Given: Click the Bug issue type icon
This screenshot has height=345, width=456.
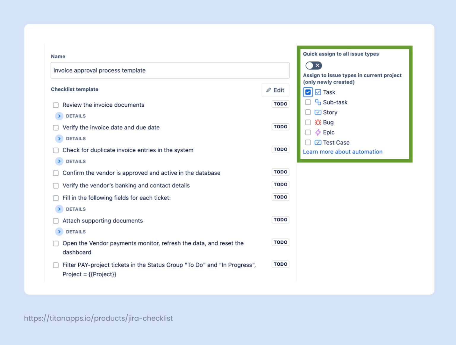Looking at the screenshot, I should pos(318,122).
